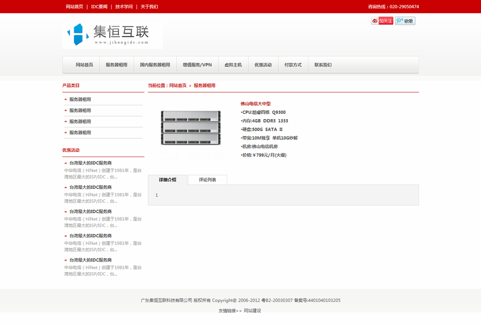Select the first 服务器租用 sidebar category
The width and height of the screenshot is (481, 324).
point(80,99)
